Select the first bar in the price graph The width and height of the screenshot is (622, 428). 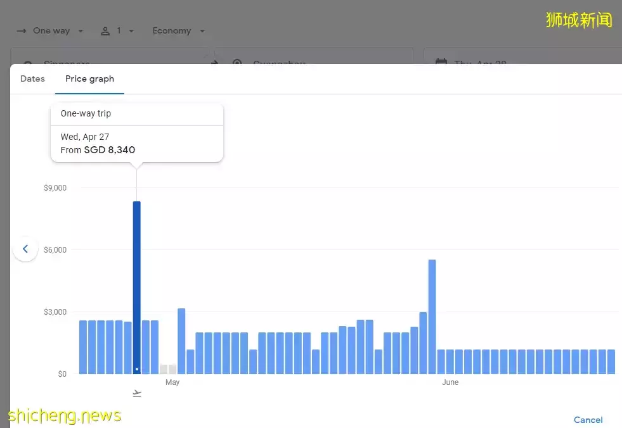pyautogui.click(x=83, y=347)
